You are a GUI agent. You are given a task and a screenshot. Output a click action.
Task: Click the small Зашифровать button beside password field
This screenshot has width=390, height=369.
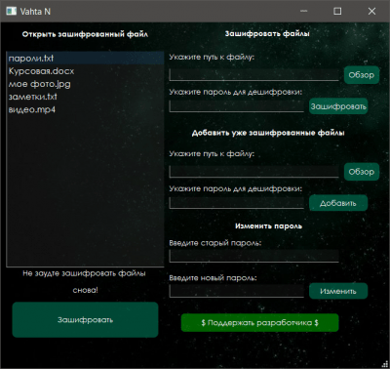[x=338, y=106]
